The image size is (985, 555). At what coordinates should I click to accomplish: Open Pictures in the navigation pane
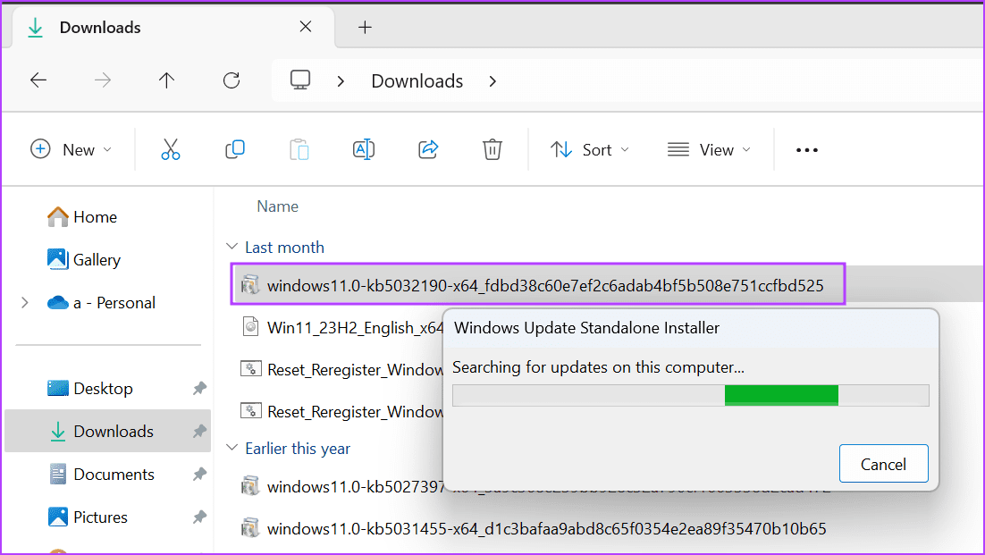pos(88,517)
